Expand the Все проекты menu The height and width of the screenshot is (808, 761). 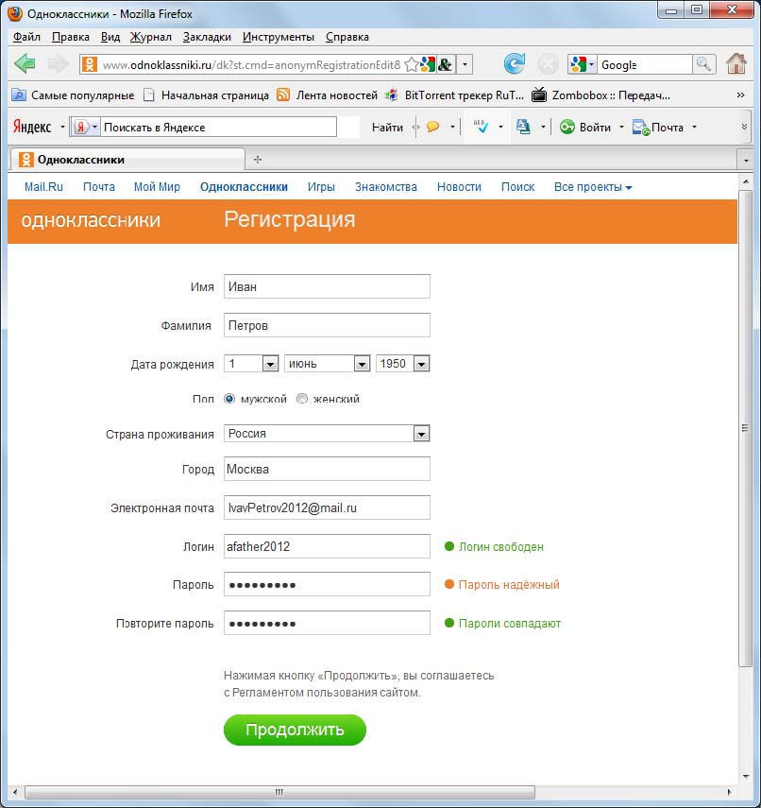592,187
